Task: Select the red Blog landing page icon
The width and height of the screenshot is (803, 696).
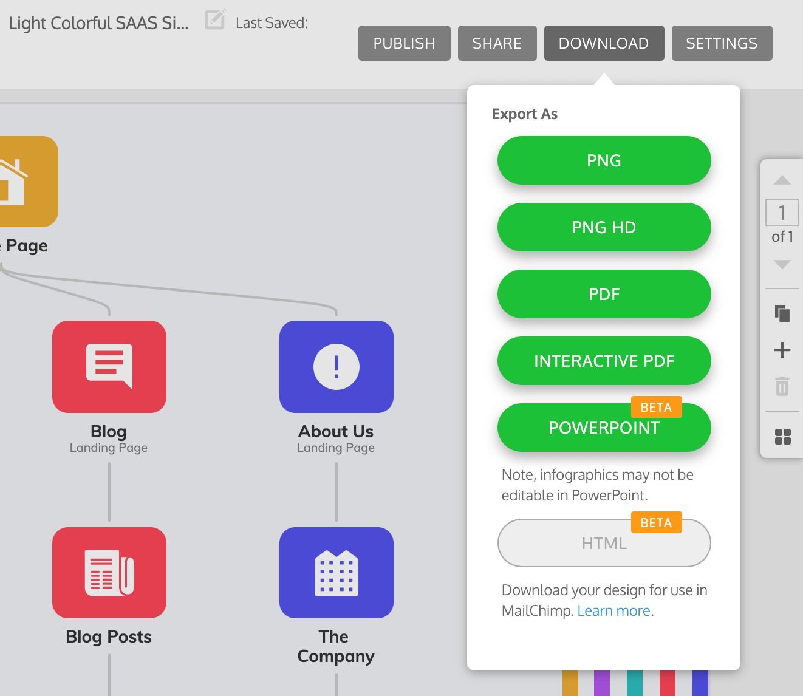Action: point(109,366)
